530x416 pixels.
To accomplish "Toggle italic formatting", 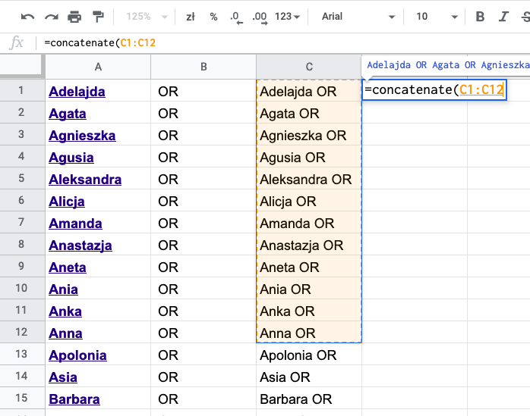I will pyautogui.click(x=503, y=17).
